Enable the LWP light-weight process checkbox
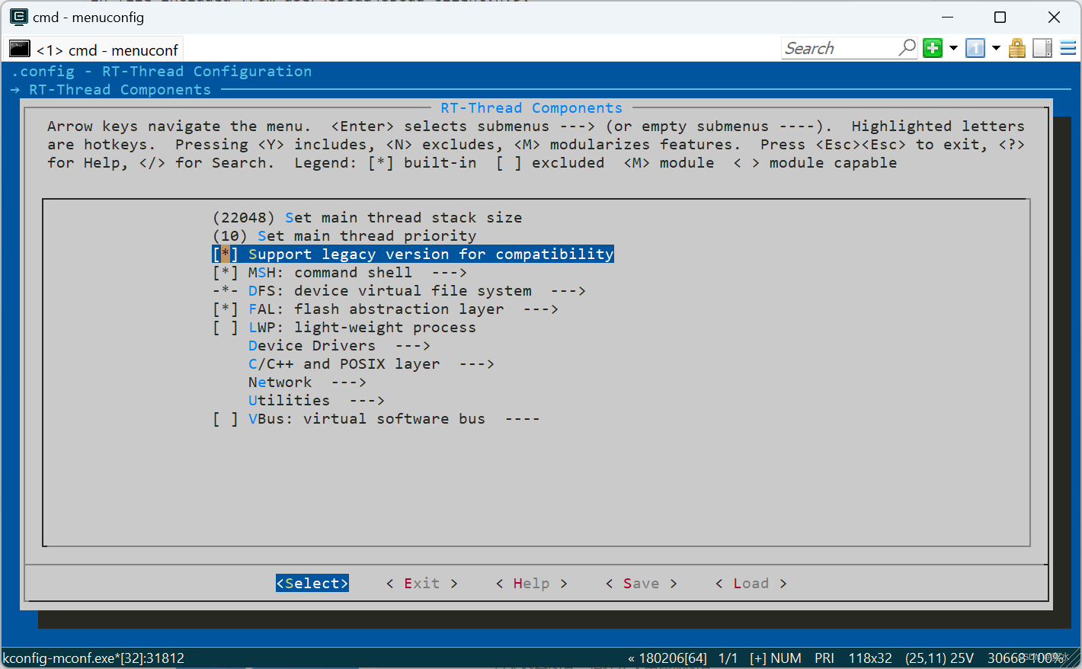This screenshot has width=1082, height=669. pyautogui.click(x=226, y=327)
